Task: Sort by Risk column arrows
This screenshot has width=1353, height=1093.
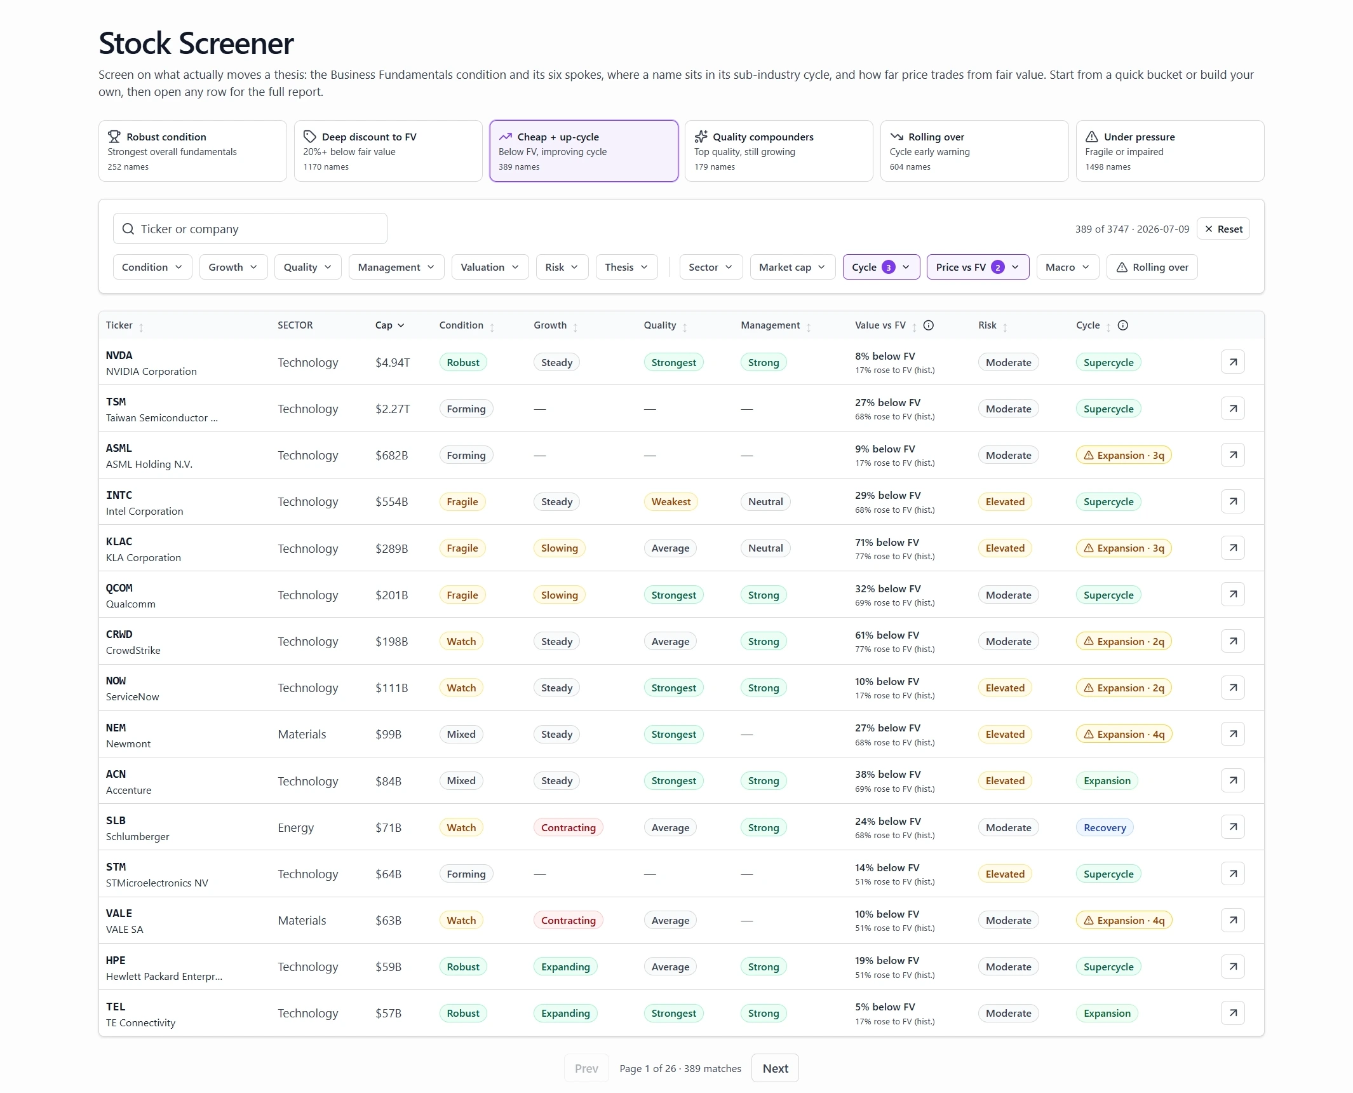Action: click(1005, 327)
